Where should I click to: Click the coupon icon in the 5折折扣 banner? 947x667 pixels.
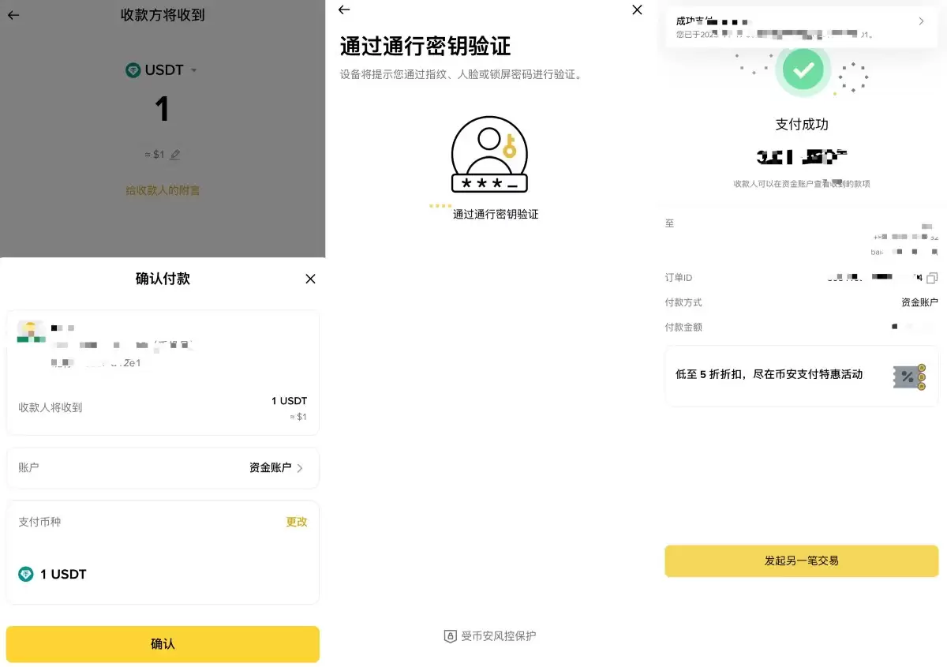909,377
